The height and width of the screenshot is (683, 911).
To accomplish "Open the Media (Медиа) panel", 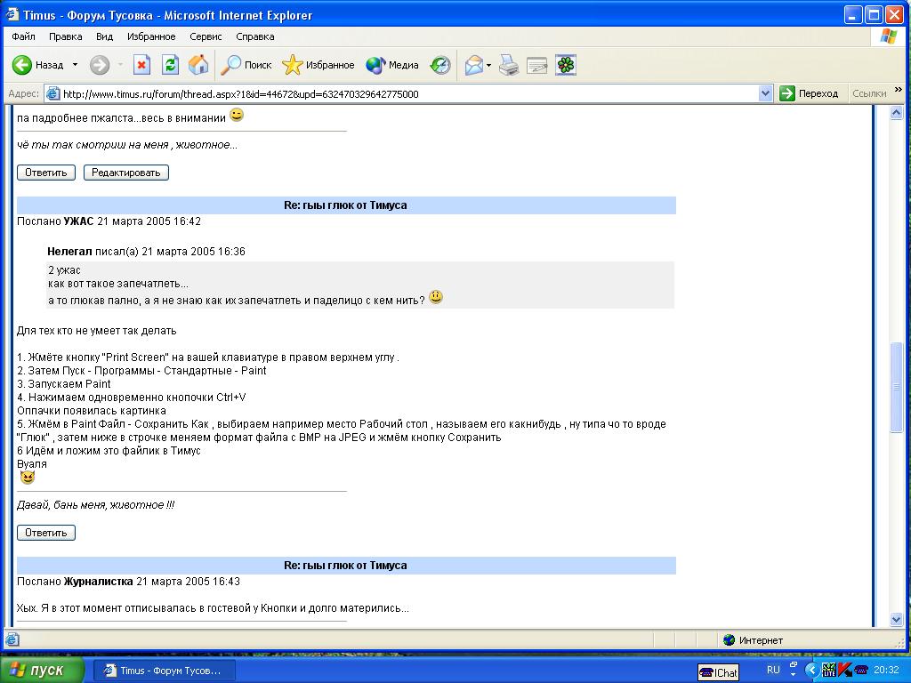I will [x=392, y=65].
